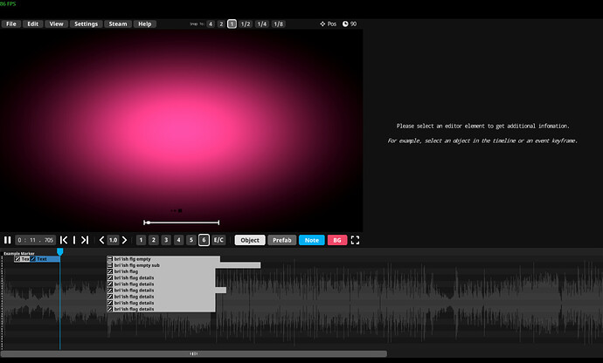Screen dimensions: 603x363
Task: Click the Pos snap icon
Action: (x=321, y=24)
